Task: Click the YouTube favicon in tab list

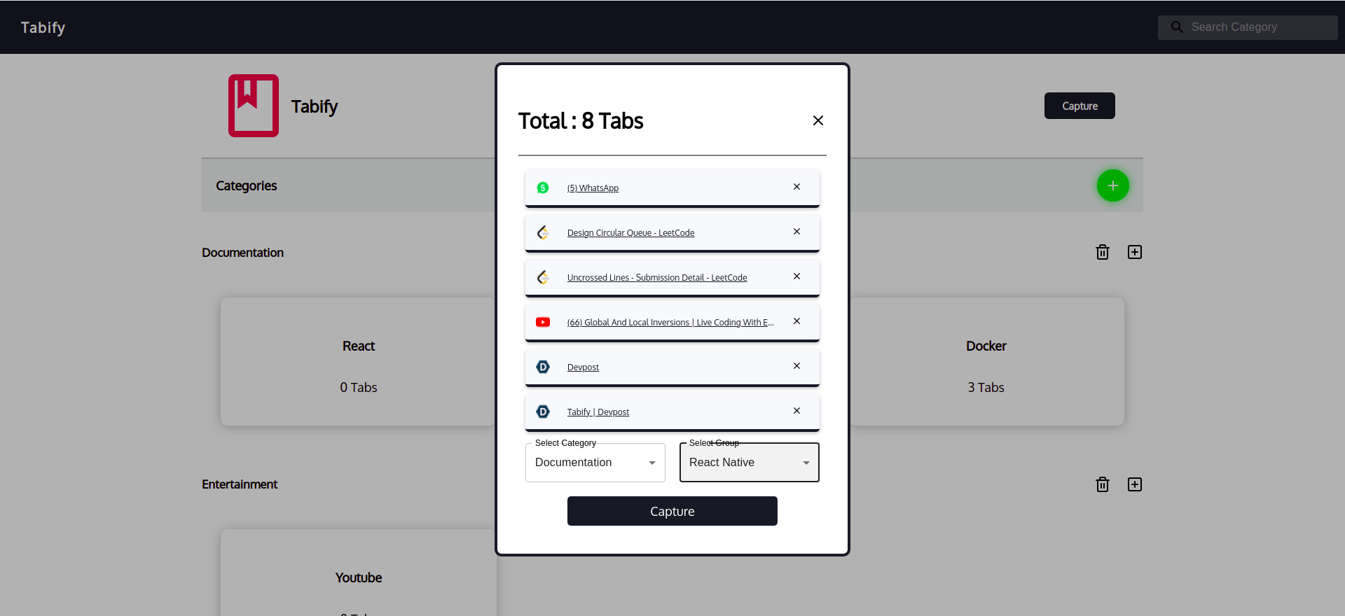Action: (x=543, y=322)
